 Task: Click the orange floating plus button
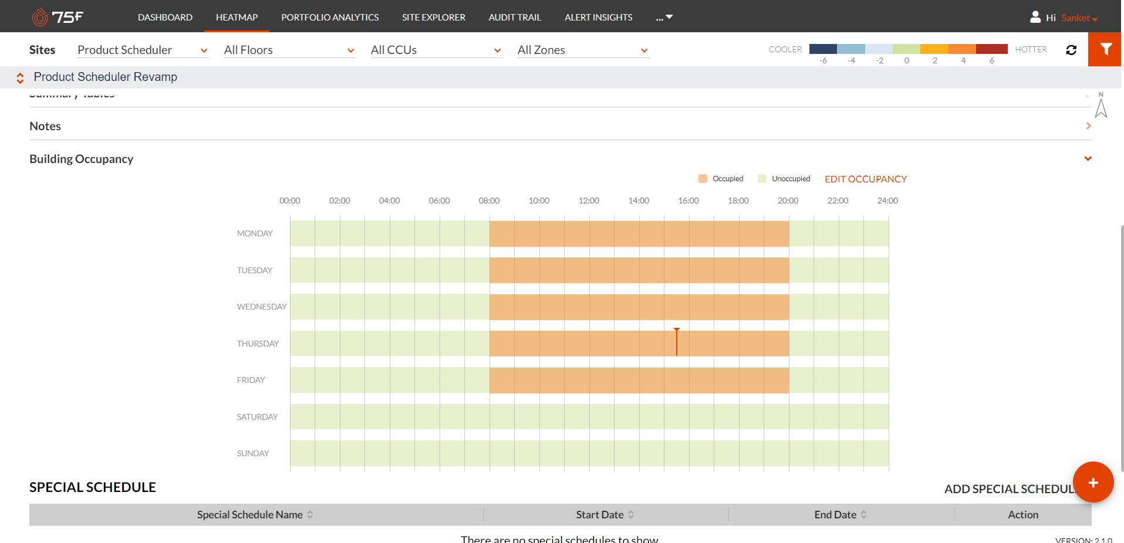click(x=1093, y=483)
